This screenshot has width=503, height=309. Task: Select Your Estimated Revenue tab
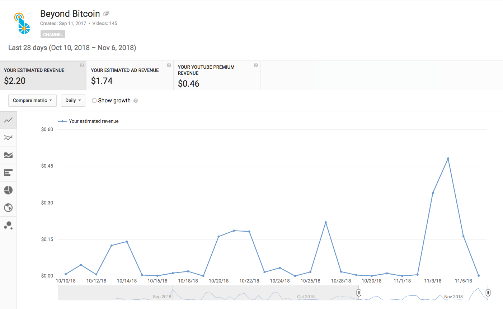click(43, 76)
